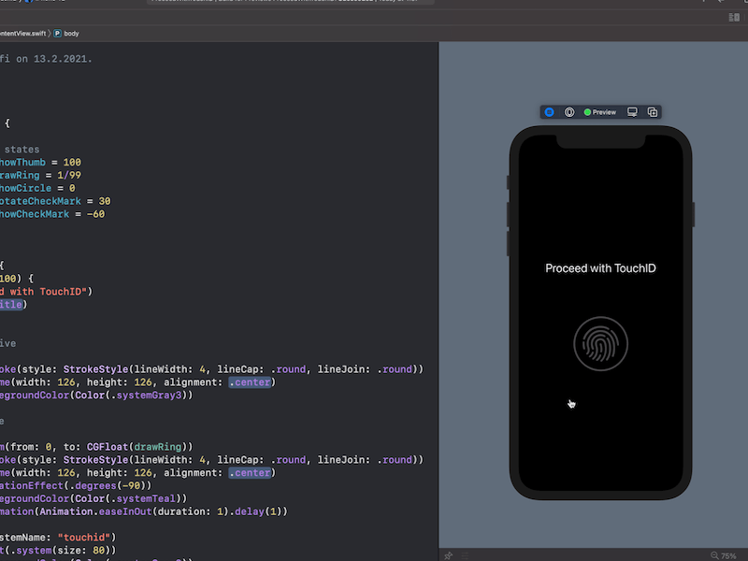748x561 pixels.
Task: Click the device preview monitor icon
Action: coord(632,111)
